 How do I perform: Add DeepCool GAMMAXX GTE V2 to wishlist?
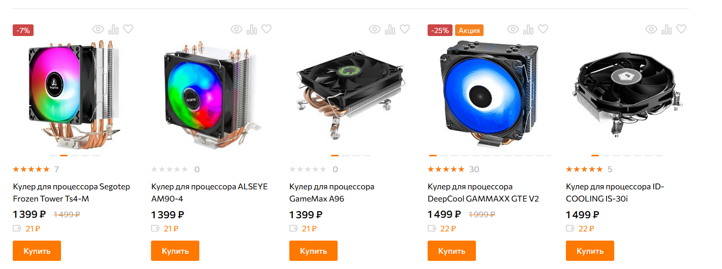pos(543,29)
